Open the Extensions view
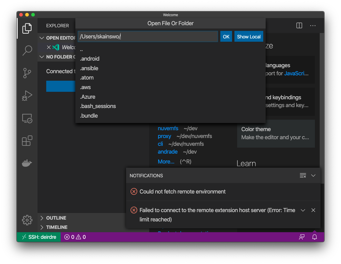Image resolution: width=341 pixels, height=264 pixels. click(x=27, y=141)
